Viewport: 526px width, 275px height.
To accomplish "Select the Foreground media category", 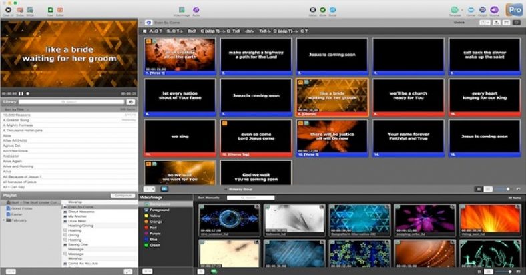I will pyautogui.click(x=159, y=210).
